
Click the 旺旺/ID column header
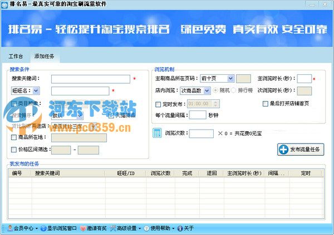(125, 173)
